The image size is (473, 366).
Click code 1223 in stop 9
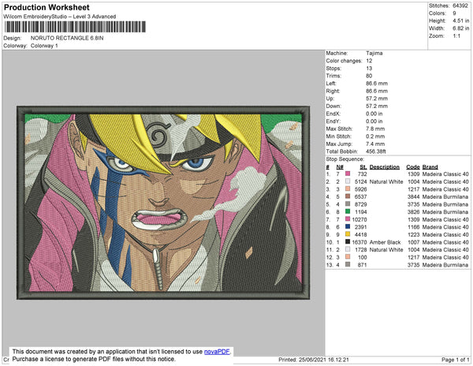(414, 234)
